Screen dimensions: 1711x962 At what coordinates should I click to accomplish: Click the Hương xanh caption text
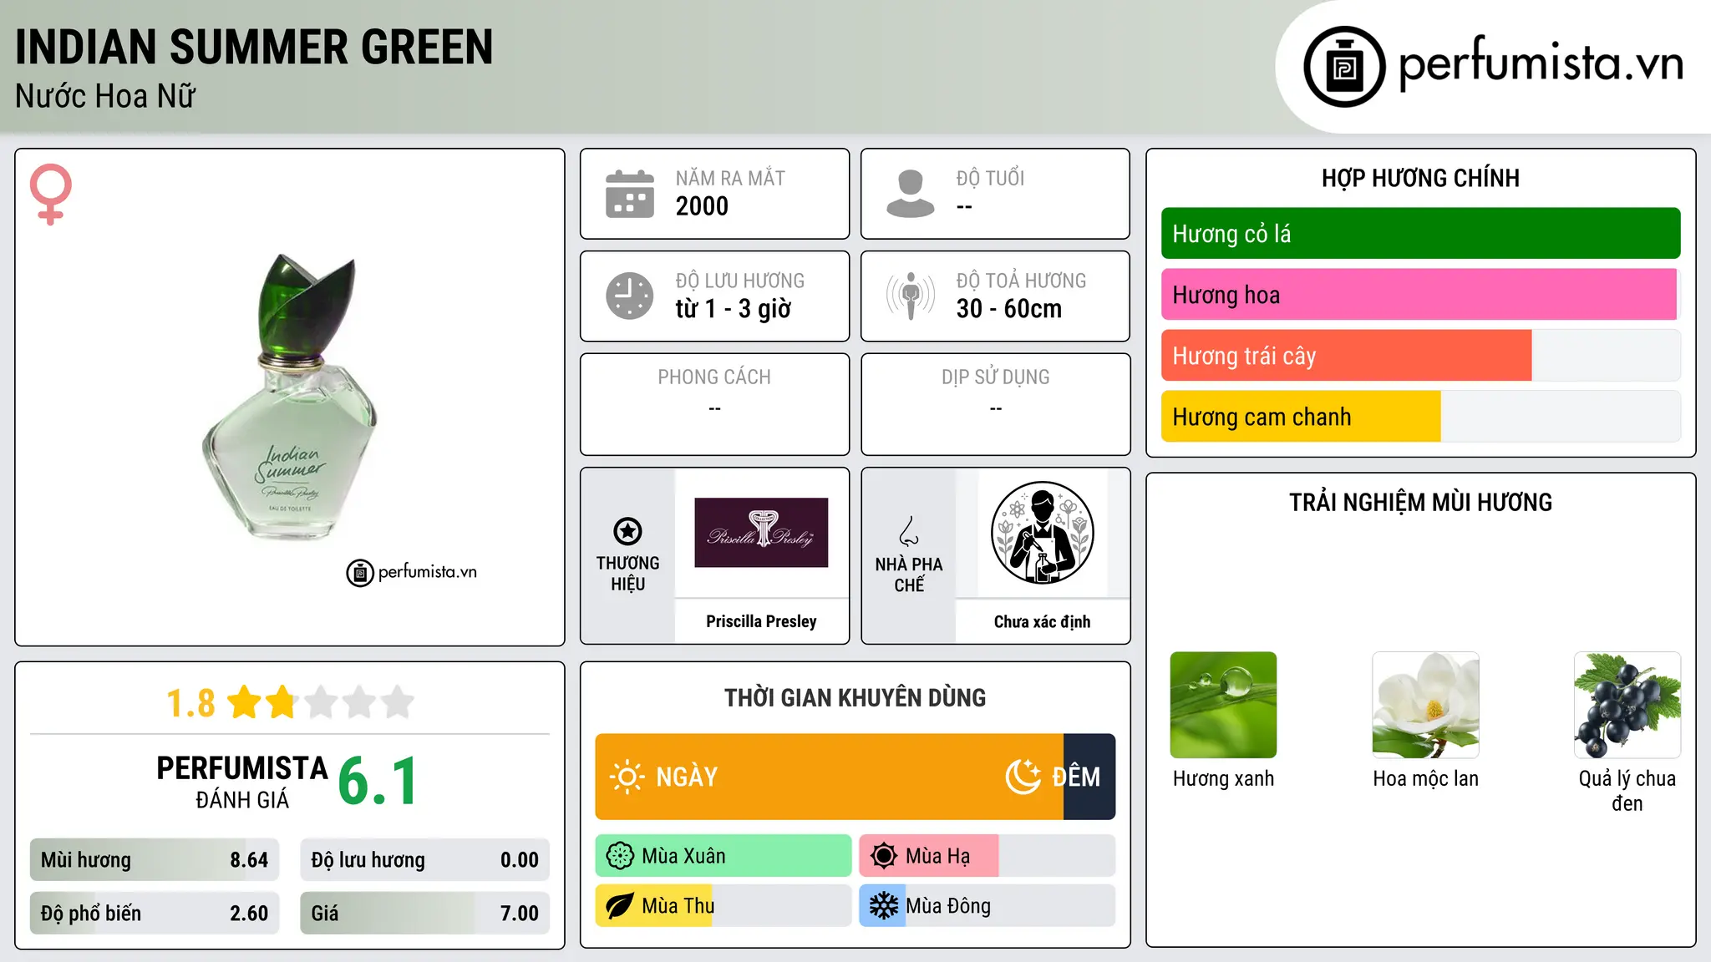(x=1223, y=779)
